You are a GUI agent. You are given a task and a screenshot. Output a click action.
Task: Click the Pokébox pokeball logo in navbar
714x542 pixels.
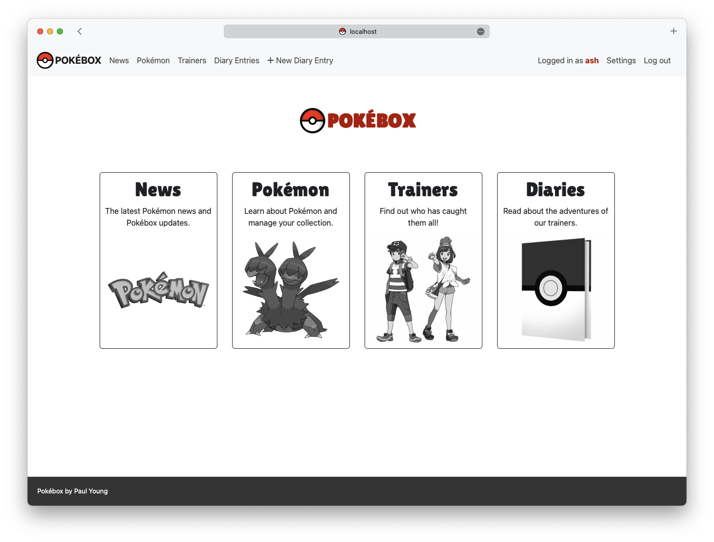click(45, 60)
